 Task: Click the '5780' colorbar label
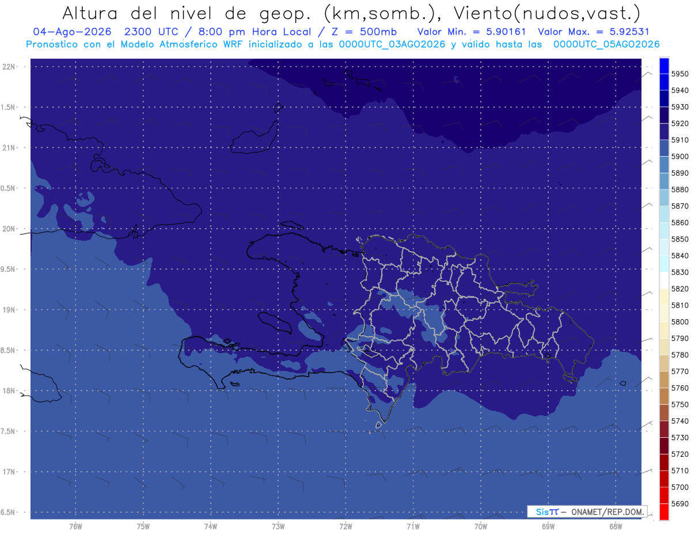point(680,355)
